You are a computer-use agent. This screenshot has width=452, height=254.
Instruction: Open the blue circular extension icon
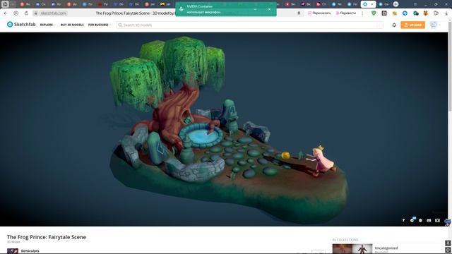coord(405,13)
